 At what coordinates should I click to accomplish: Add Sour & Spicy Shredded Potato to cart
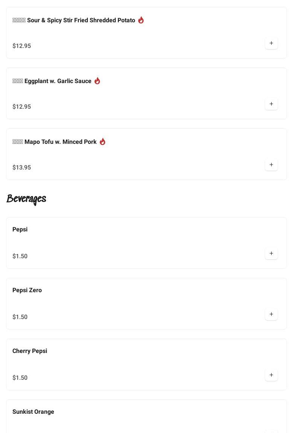[271, 43]
